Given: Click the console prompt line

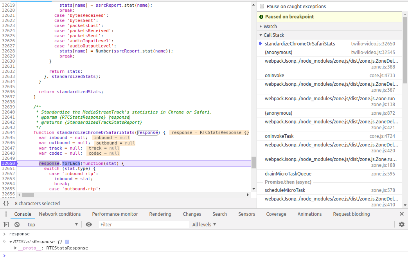Looking at the screenshot, I should 204,256.
